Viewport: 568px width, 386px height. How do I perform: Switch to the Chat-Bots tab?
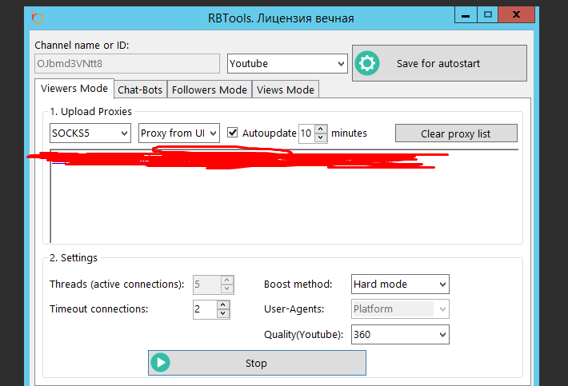point(140,90)
